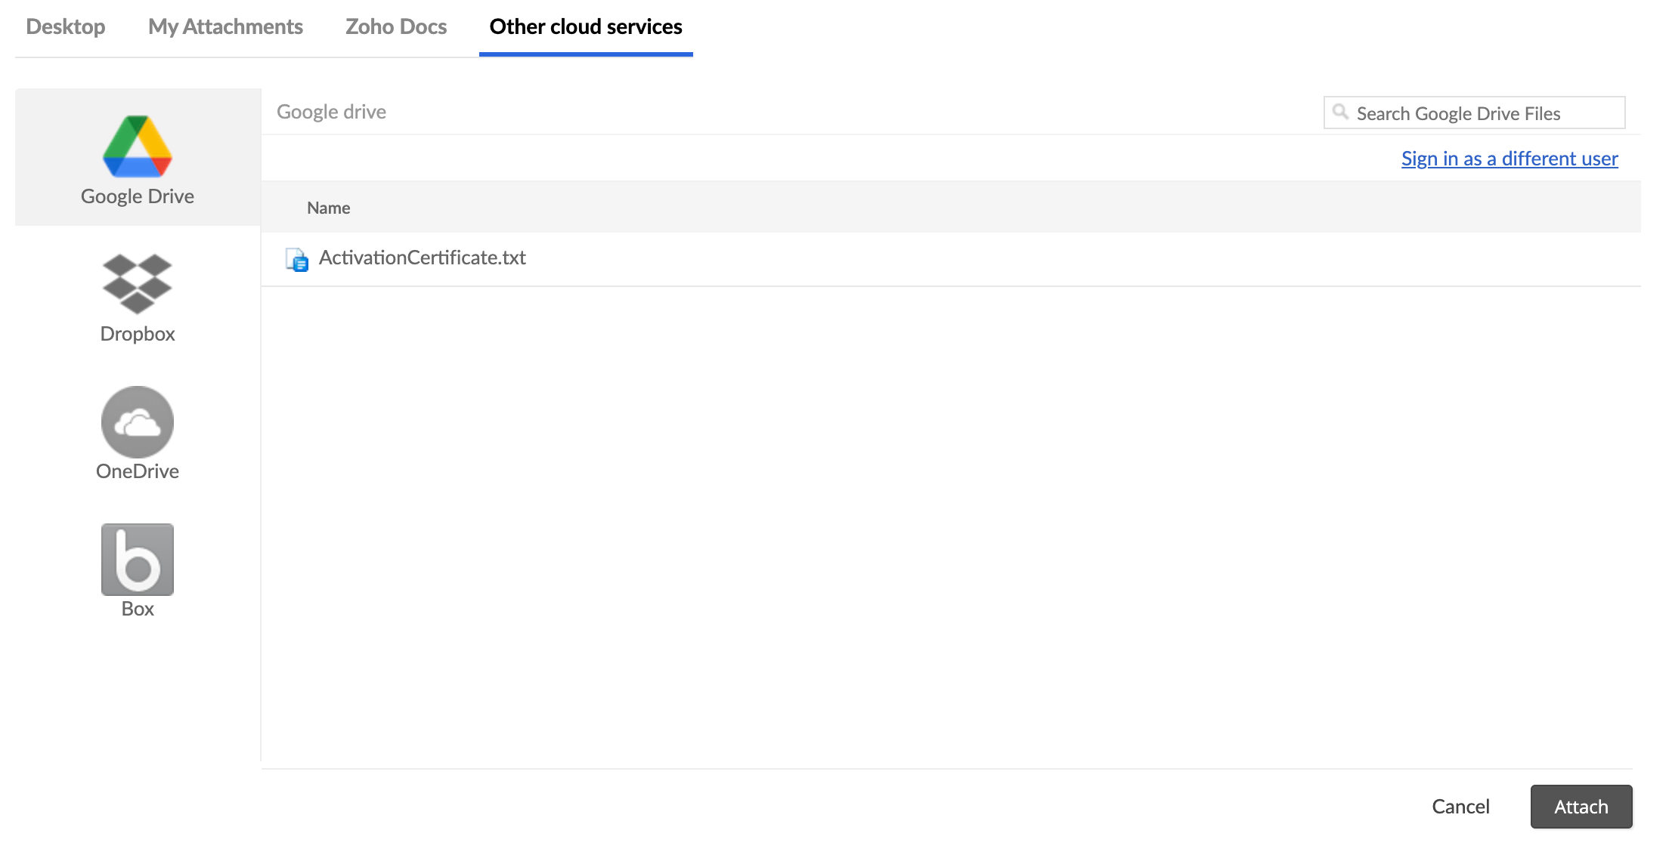The image size is (1669, 858).
Task: Click the Name column header
Action: coord(328,208)
